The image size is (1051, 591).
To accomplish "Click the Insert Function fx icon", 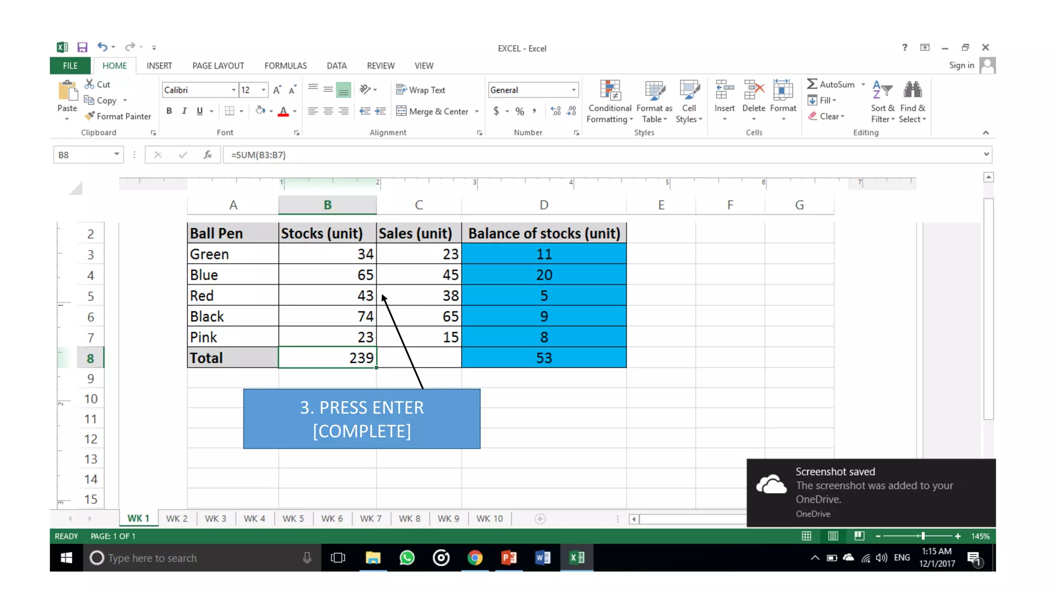I will point(207,154).
